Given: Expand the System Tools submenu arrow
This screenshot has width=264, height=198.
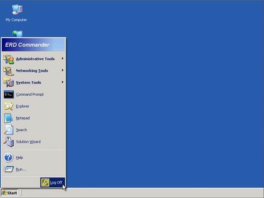Looking at the screenshot, I should [62, 82].
